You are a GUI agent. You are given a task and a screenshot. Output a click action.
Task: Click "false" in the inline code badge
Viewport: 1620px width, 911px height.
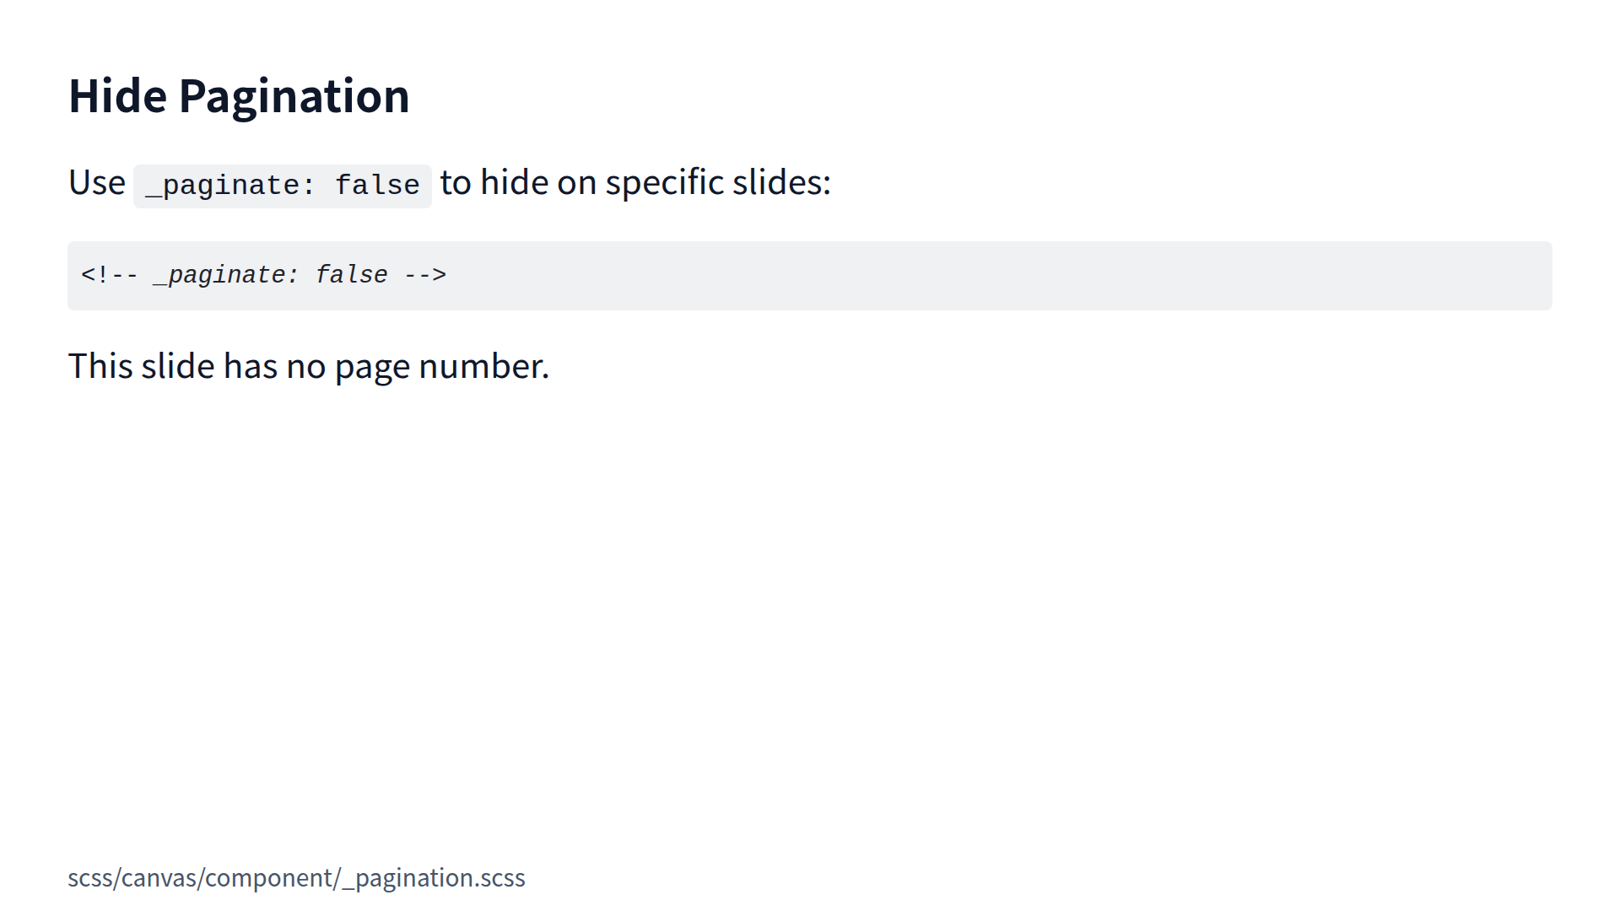[377, 186]
